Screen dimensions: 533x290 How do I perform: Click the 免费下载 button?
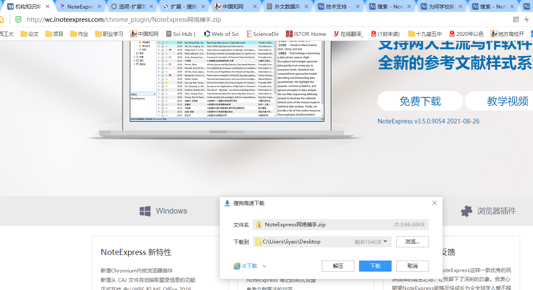pos(420,101)
